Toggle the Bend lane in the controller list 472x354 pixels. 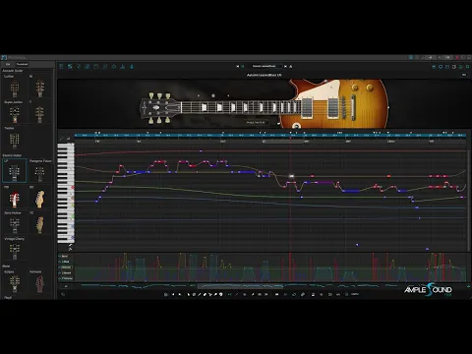click(66, 256)
